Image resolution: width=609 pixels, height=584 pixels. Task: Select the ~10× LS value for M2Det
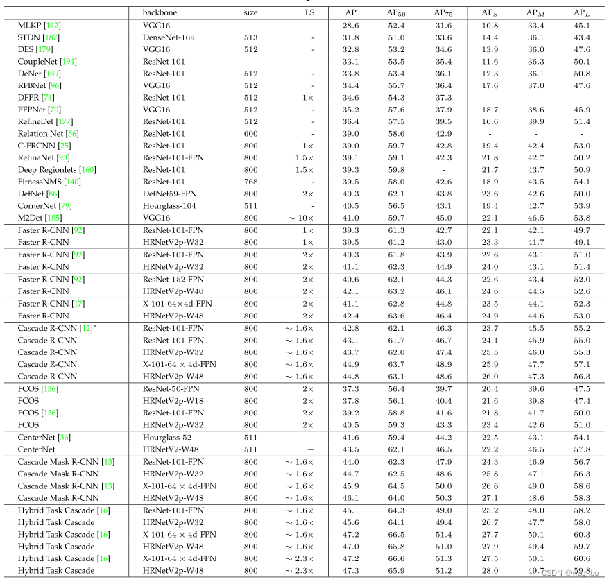[x=301, y=218]
